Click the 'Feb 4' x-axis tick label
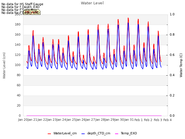Screen dimensions: 185x139 point(167,120)
